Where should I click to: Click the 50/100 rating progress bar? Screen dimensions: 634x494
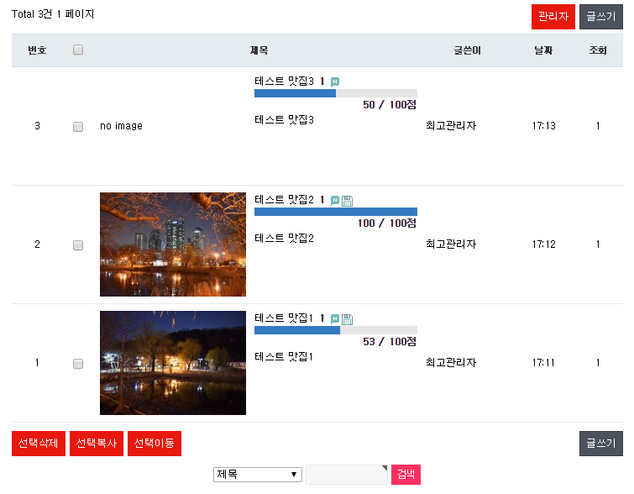(x=336, y=93)
